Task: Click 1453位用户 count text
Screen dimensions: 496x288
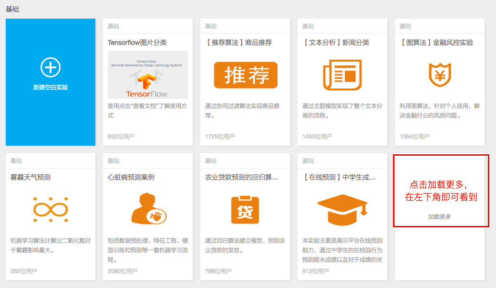Action: (317, 136)
